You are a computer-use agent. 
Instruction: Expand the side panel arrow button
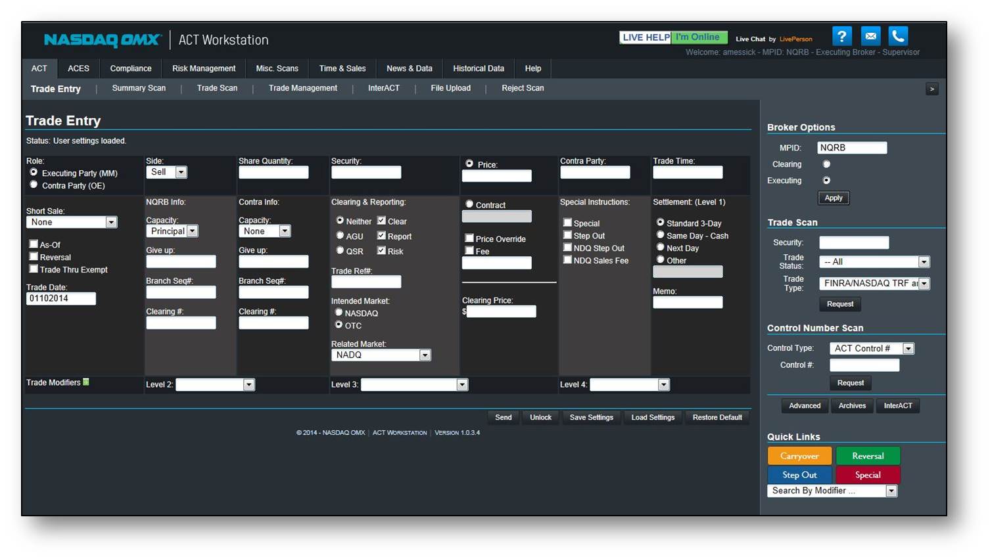(931, 89)
